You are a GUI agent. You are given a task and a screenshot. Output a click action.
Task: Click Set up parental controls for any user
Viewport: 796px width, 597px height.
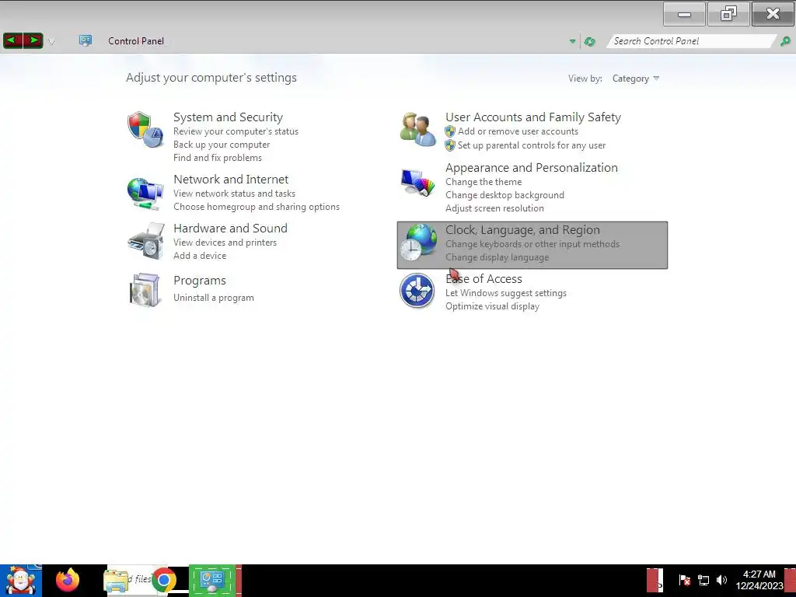[x=532, y=145]
